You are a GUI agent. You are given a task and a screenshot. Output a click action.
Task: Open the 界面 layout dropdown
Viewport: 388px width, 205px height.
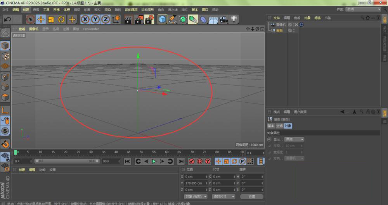coord(363,9)
